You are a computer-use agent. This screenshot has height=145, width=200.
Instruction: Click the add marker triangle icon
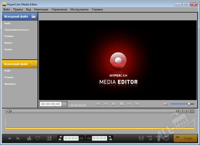(9, 138)
